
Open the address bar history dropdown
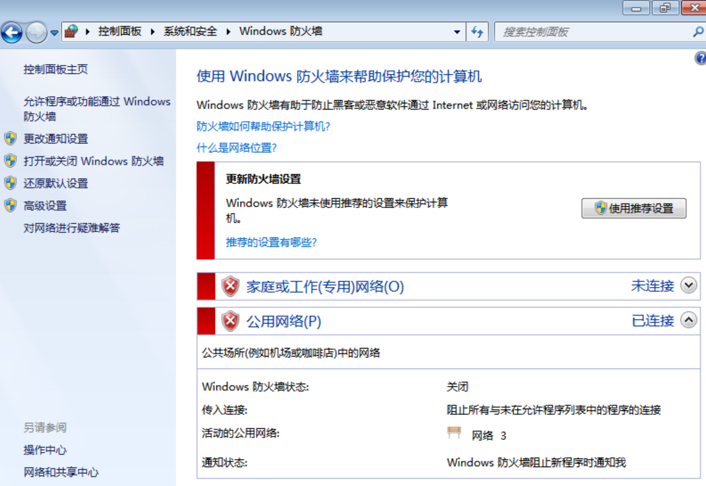click(x=457, y=32)
